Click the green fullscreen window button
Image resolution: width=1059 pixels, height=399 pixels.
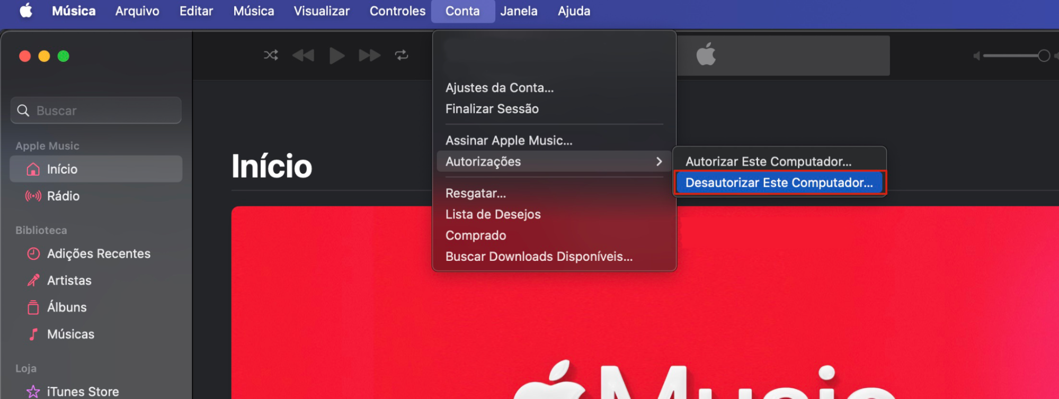pyautogui.click(x=63, y=56)
